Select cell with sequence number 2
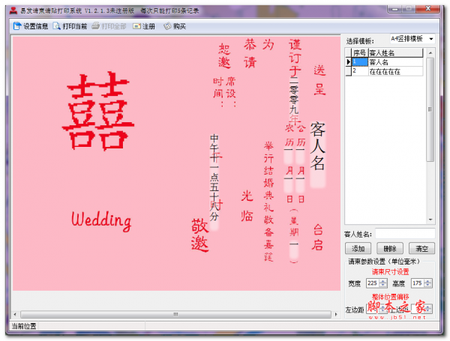450x341 pixels. pyautogui.click(x=359, y=71)
